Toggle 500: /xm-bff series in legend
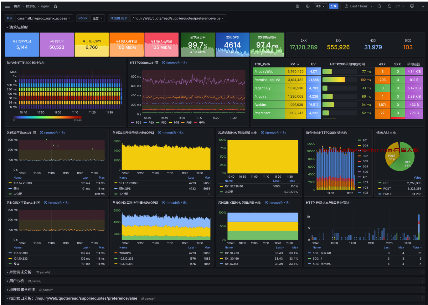 (x=322, y=253)
